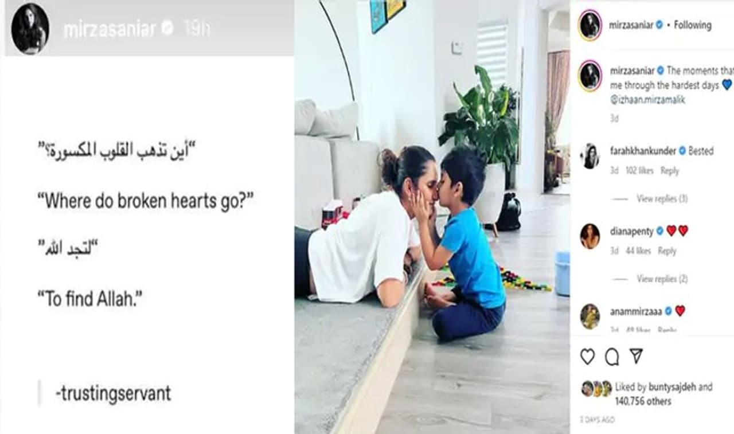View the 140,756 others who liked
734x434 pixels.
tap(643, 401)
